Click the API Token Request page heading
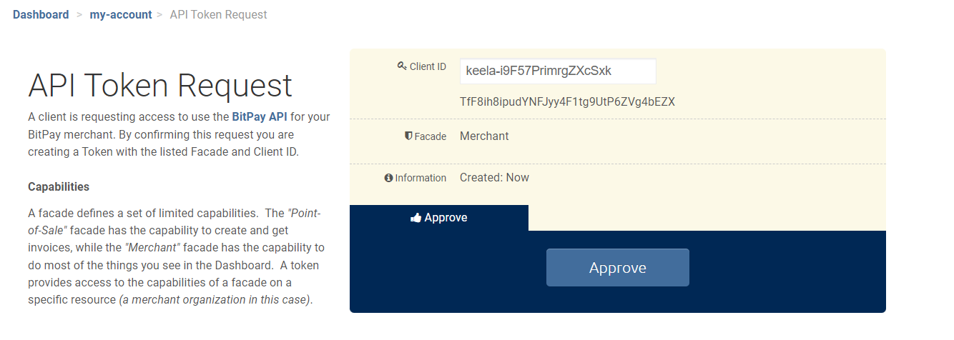954x340 pixels. click(160, 85)
